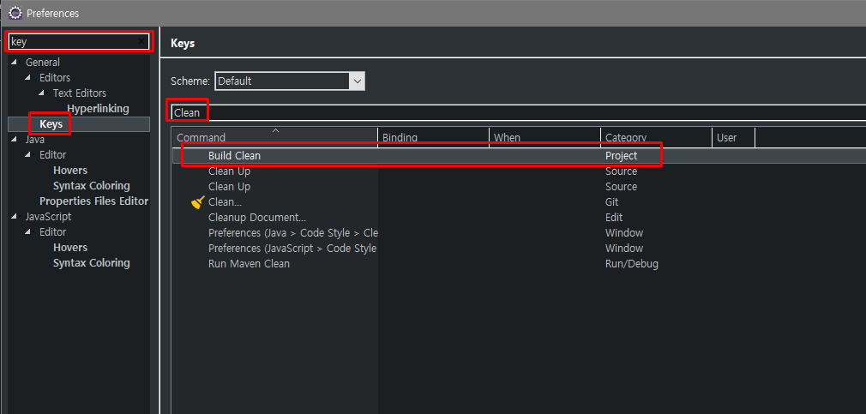Open Syntax Coloring under Java Editor
866x414 pixels.
(x=91, y=186)
